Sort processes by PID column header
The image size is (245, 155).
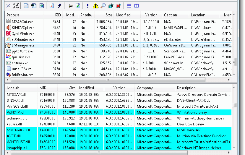point(57,15)
